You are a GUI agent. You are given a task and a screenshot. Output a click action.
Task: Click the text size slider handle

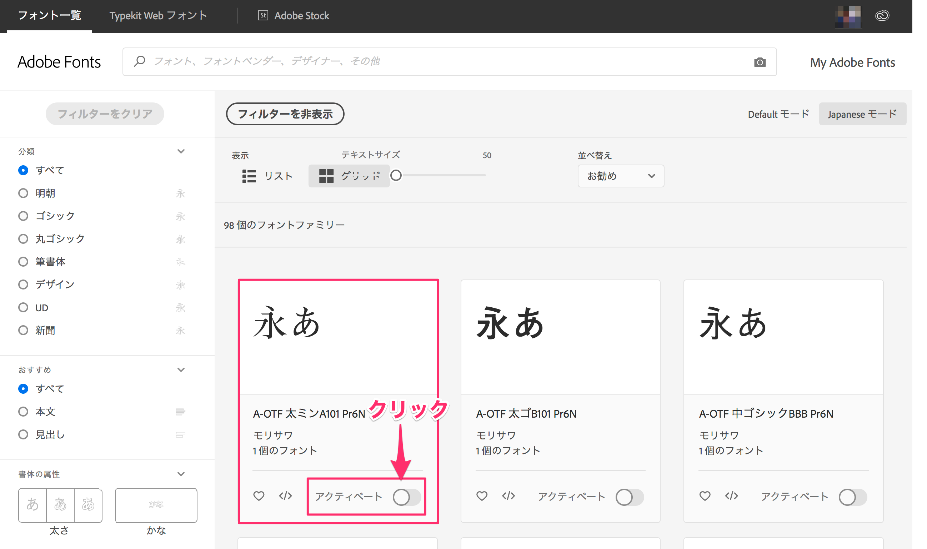click(396, 175)
